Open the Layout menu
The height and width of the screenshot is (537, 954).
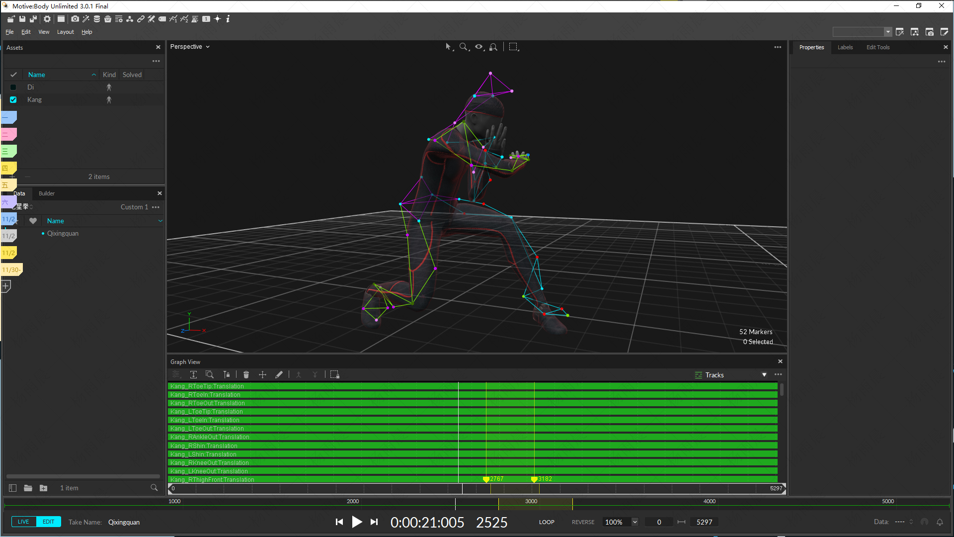point(65,32)
